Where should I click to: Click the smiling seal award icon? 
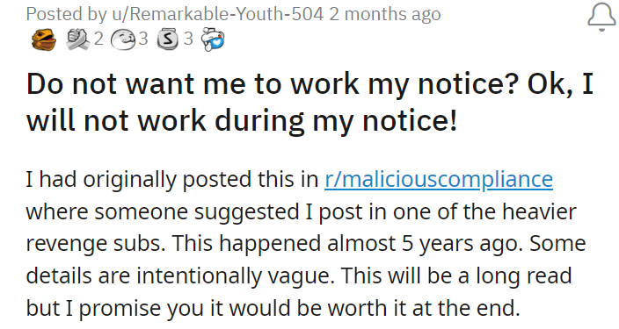coord(123,39)
